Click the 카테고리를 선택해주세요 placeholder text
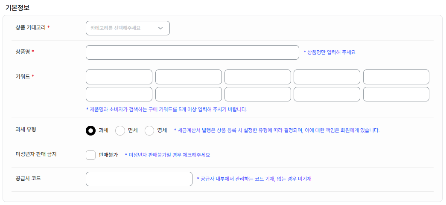 [116, 28]
